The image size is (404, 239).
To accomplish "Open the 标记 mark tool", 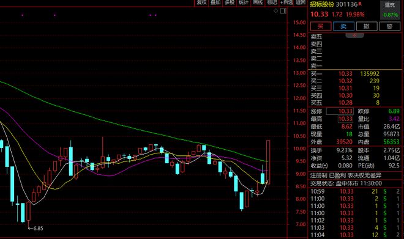I will pos(272,2).
